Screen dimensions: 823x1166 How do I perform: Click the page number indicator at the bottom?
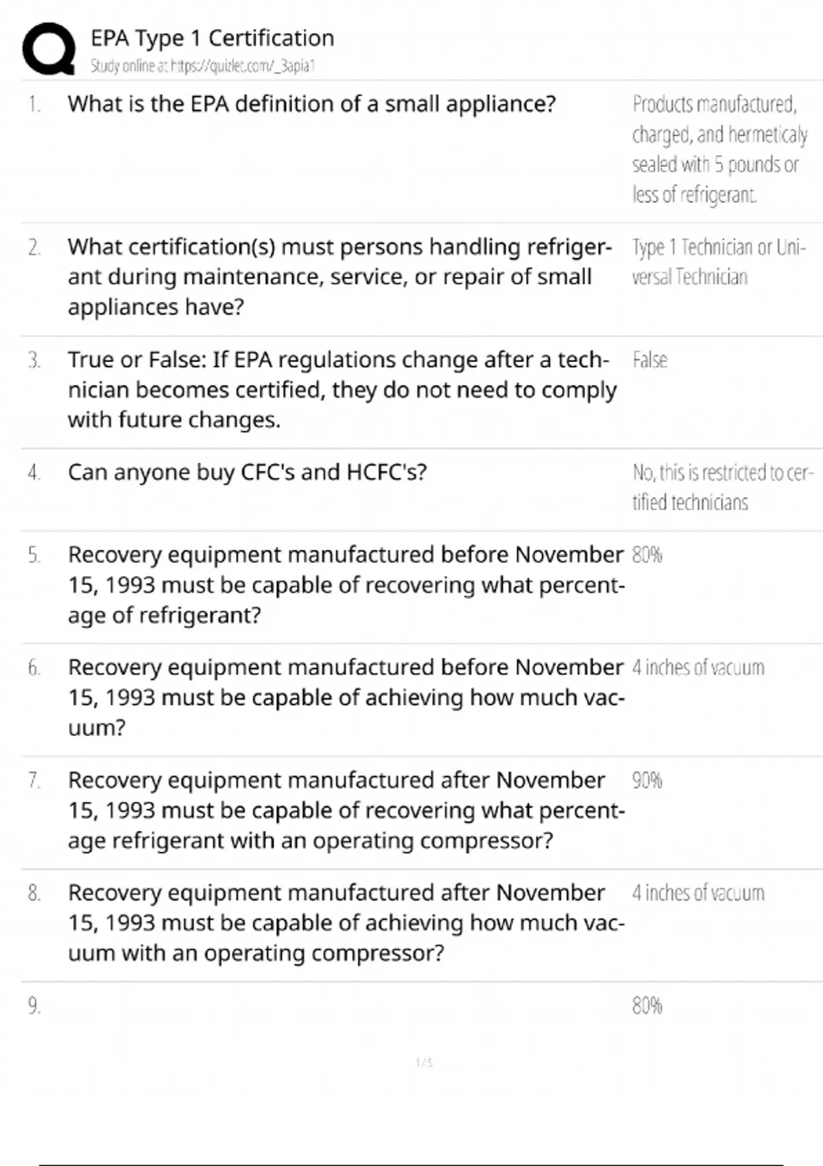(x=424, y=1062)
